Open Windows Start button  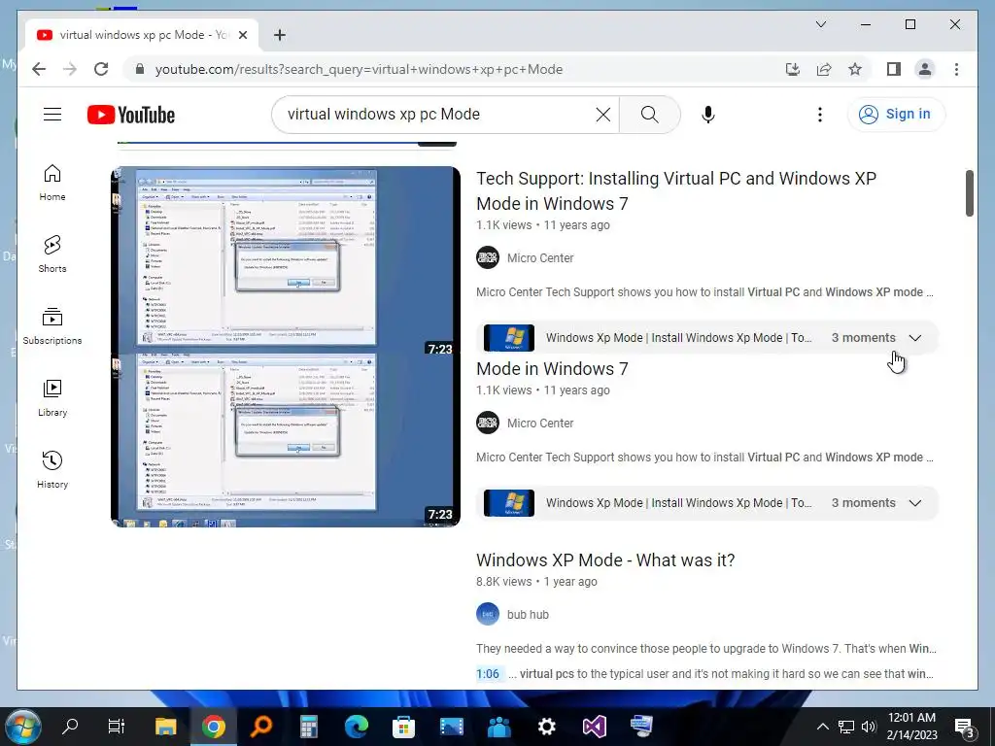tap(22, 726)
